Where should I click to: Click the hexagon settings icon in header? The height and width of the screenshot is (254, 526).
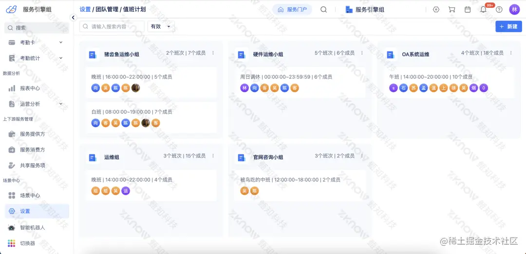436,9
